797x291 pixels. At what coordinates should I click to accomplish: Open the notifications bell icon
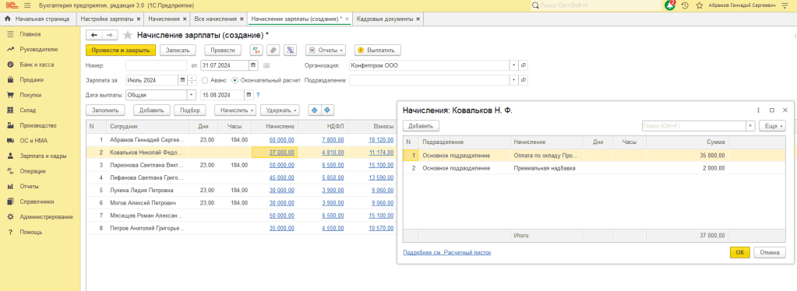pos(670,5)
